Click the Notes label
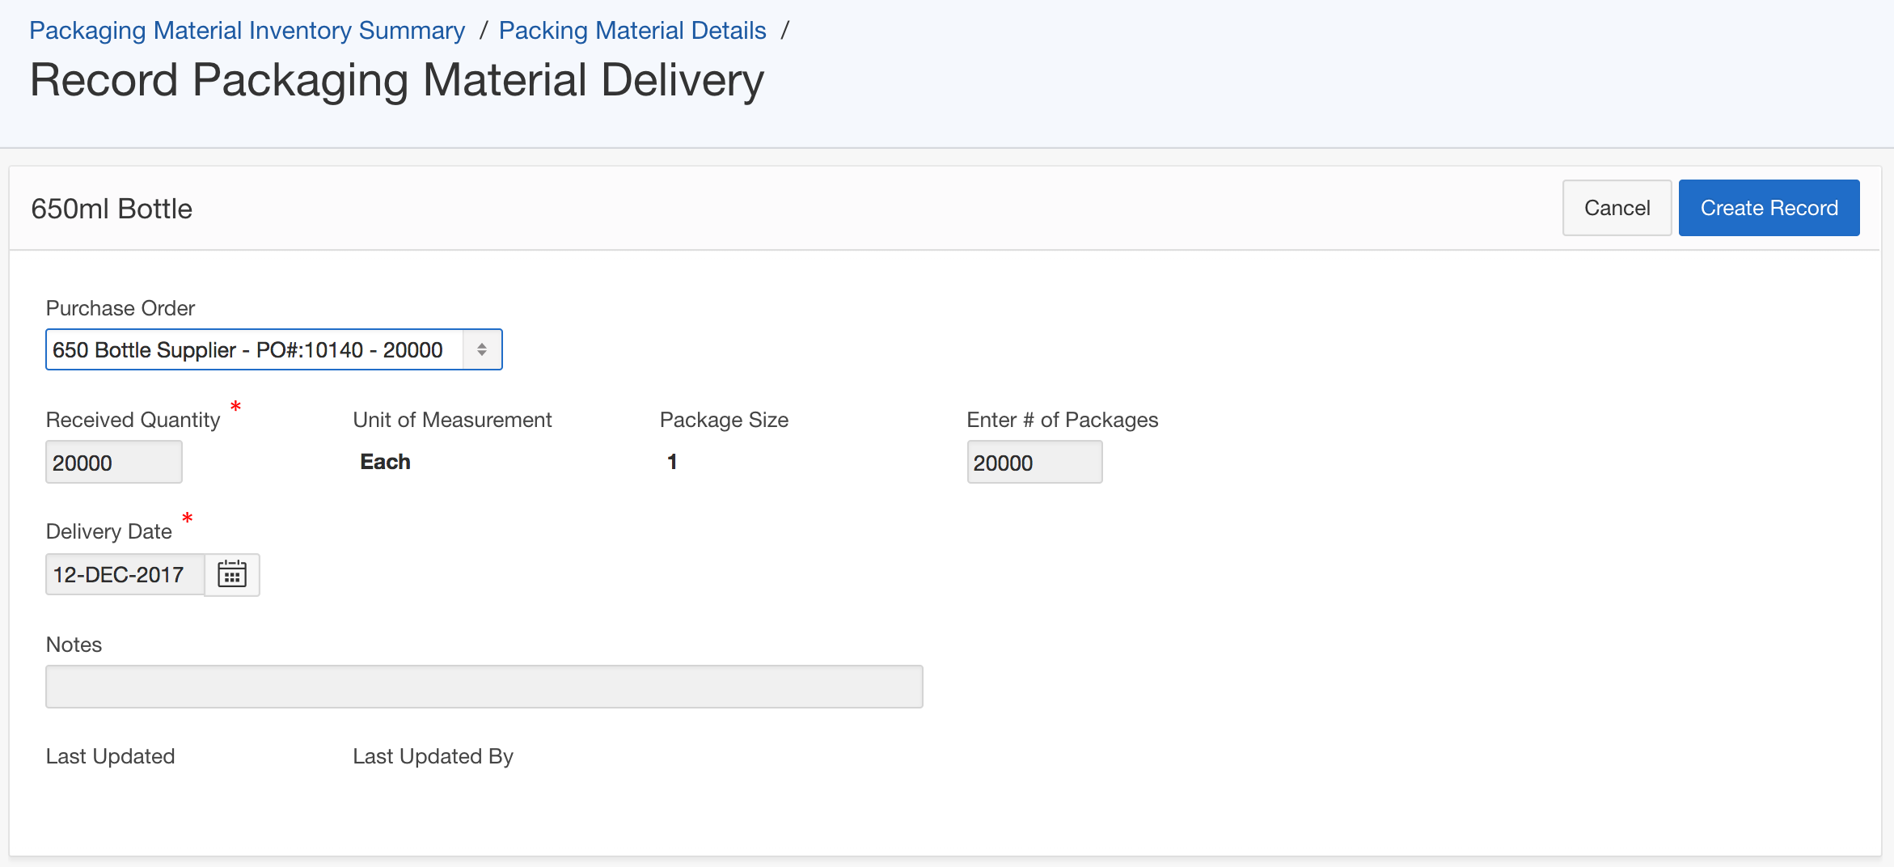Viewport: 1894px width, 867px height. click(x=74, y=645)
